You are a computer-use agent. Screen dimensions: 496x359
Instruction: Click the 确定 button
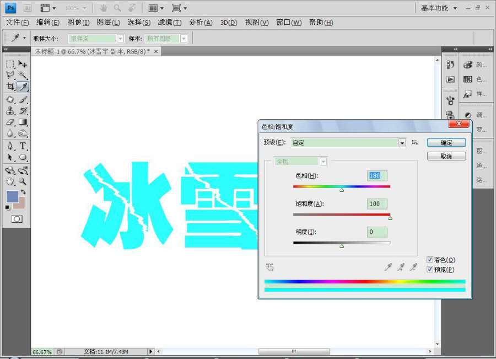[x=446, y=143]
